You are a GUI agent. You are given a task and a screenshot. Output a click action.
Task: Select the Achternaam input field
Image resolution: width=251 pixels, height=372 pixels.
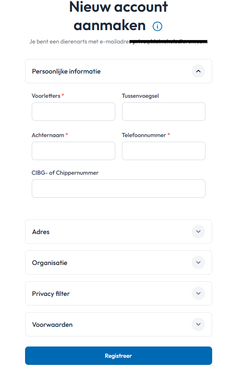(74, 151)
